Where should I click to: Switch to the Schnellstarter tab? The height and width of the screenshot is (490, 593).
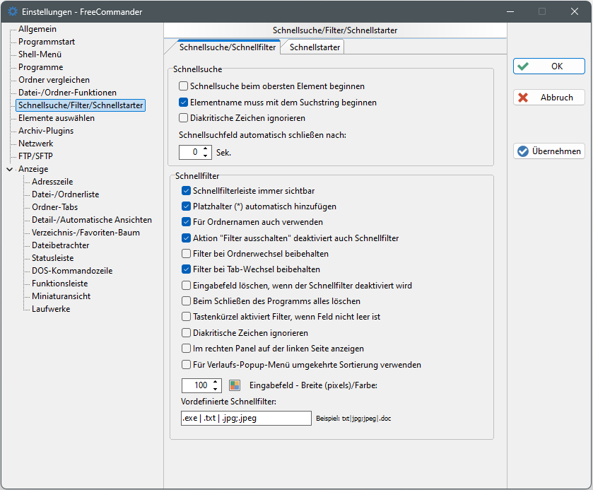[315, 47]
